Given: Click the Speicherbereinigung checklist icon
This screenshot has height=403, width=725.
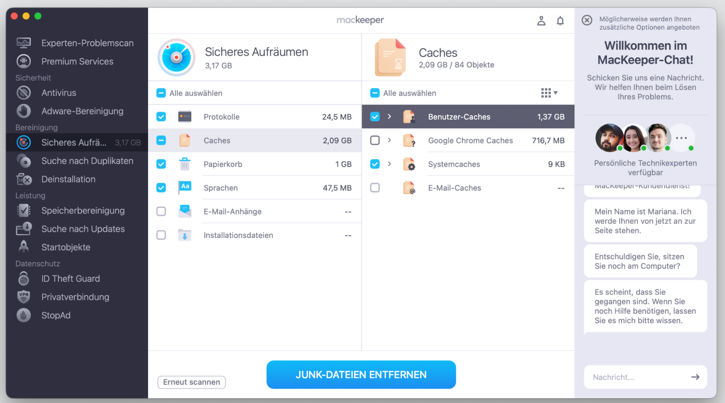Looking at the screenshot, I should pyautogui.click(x=24, y=210).
